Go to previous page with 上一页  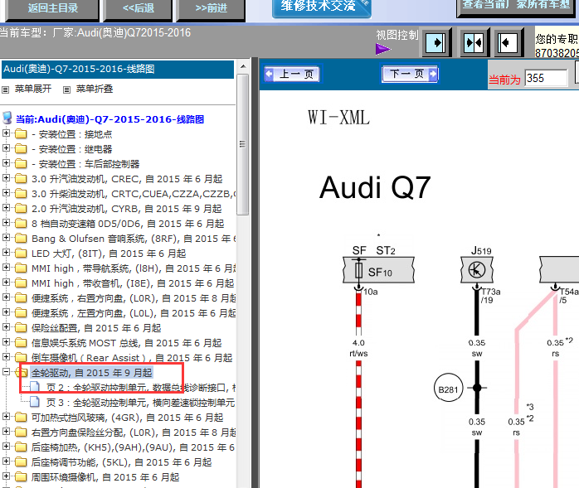pyautogui.click(x=293, y=74)
